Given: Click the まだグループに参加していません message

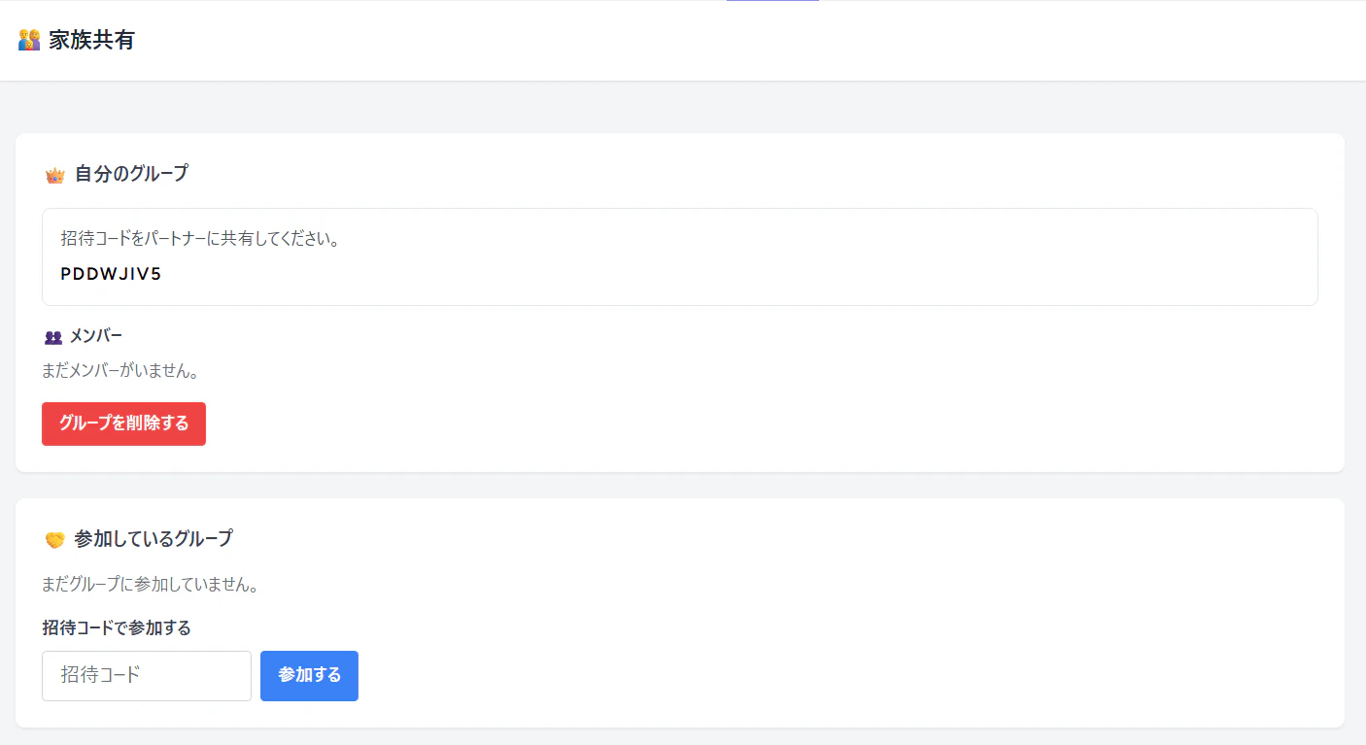Looking at the screenshot, I should coord(150,585).
